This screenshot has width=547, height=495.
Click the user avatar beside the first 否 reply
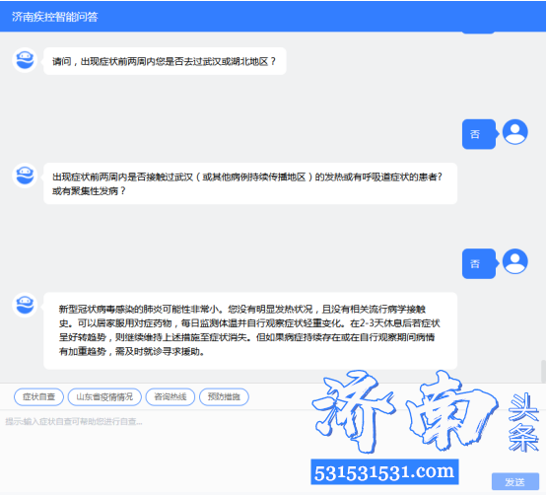click(514, 132)
